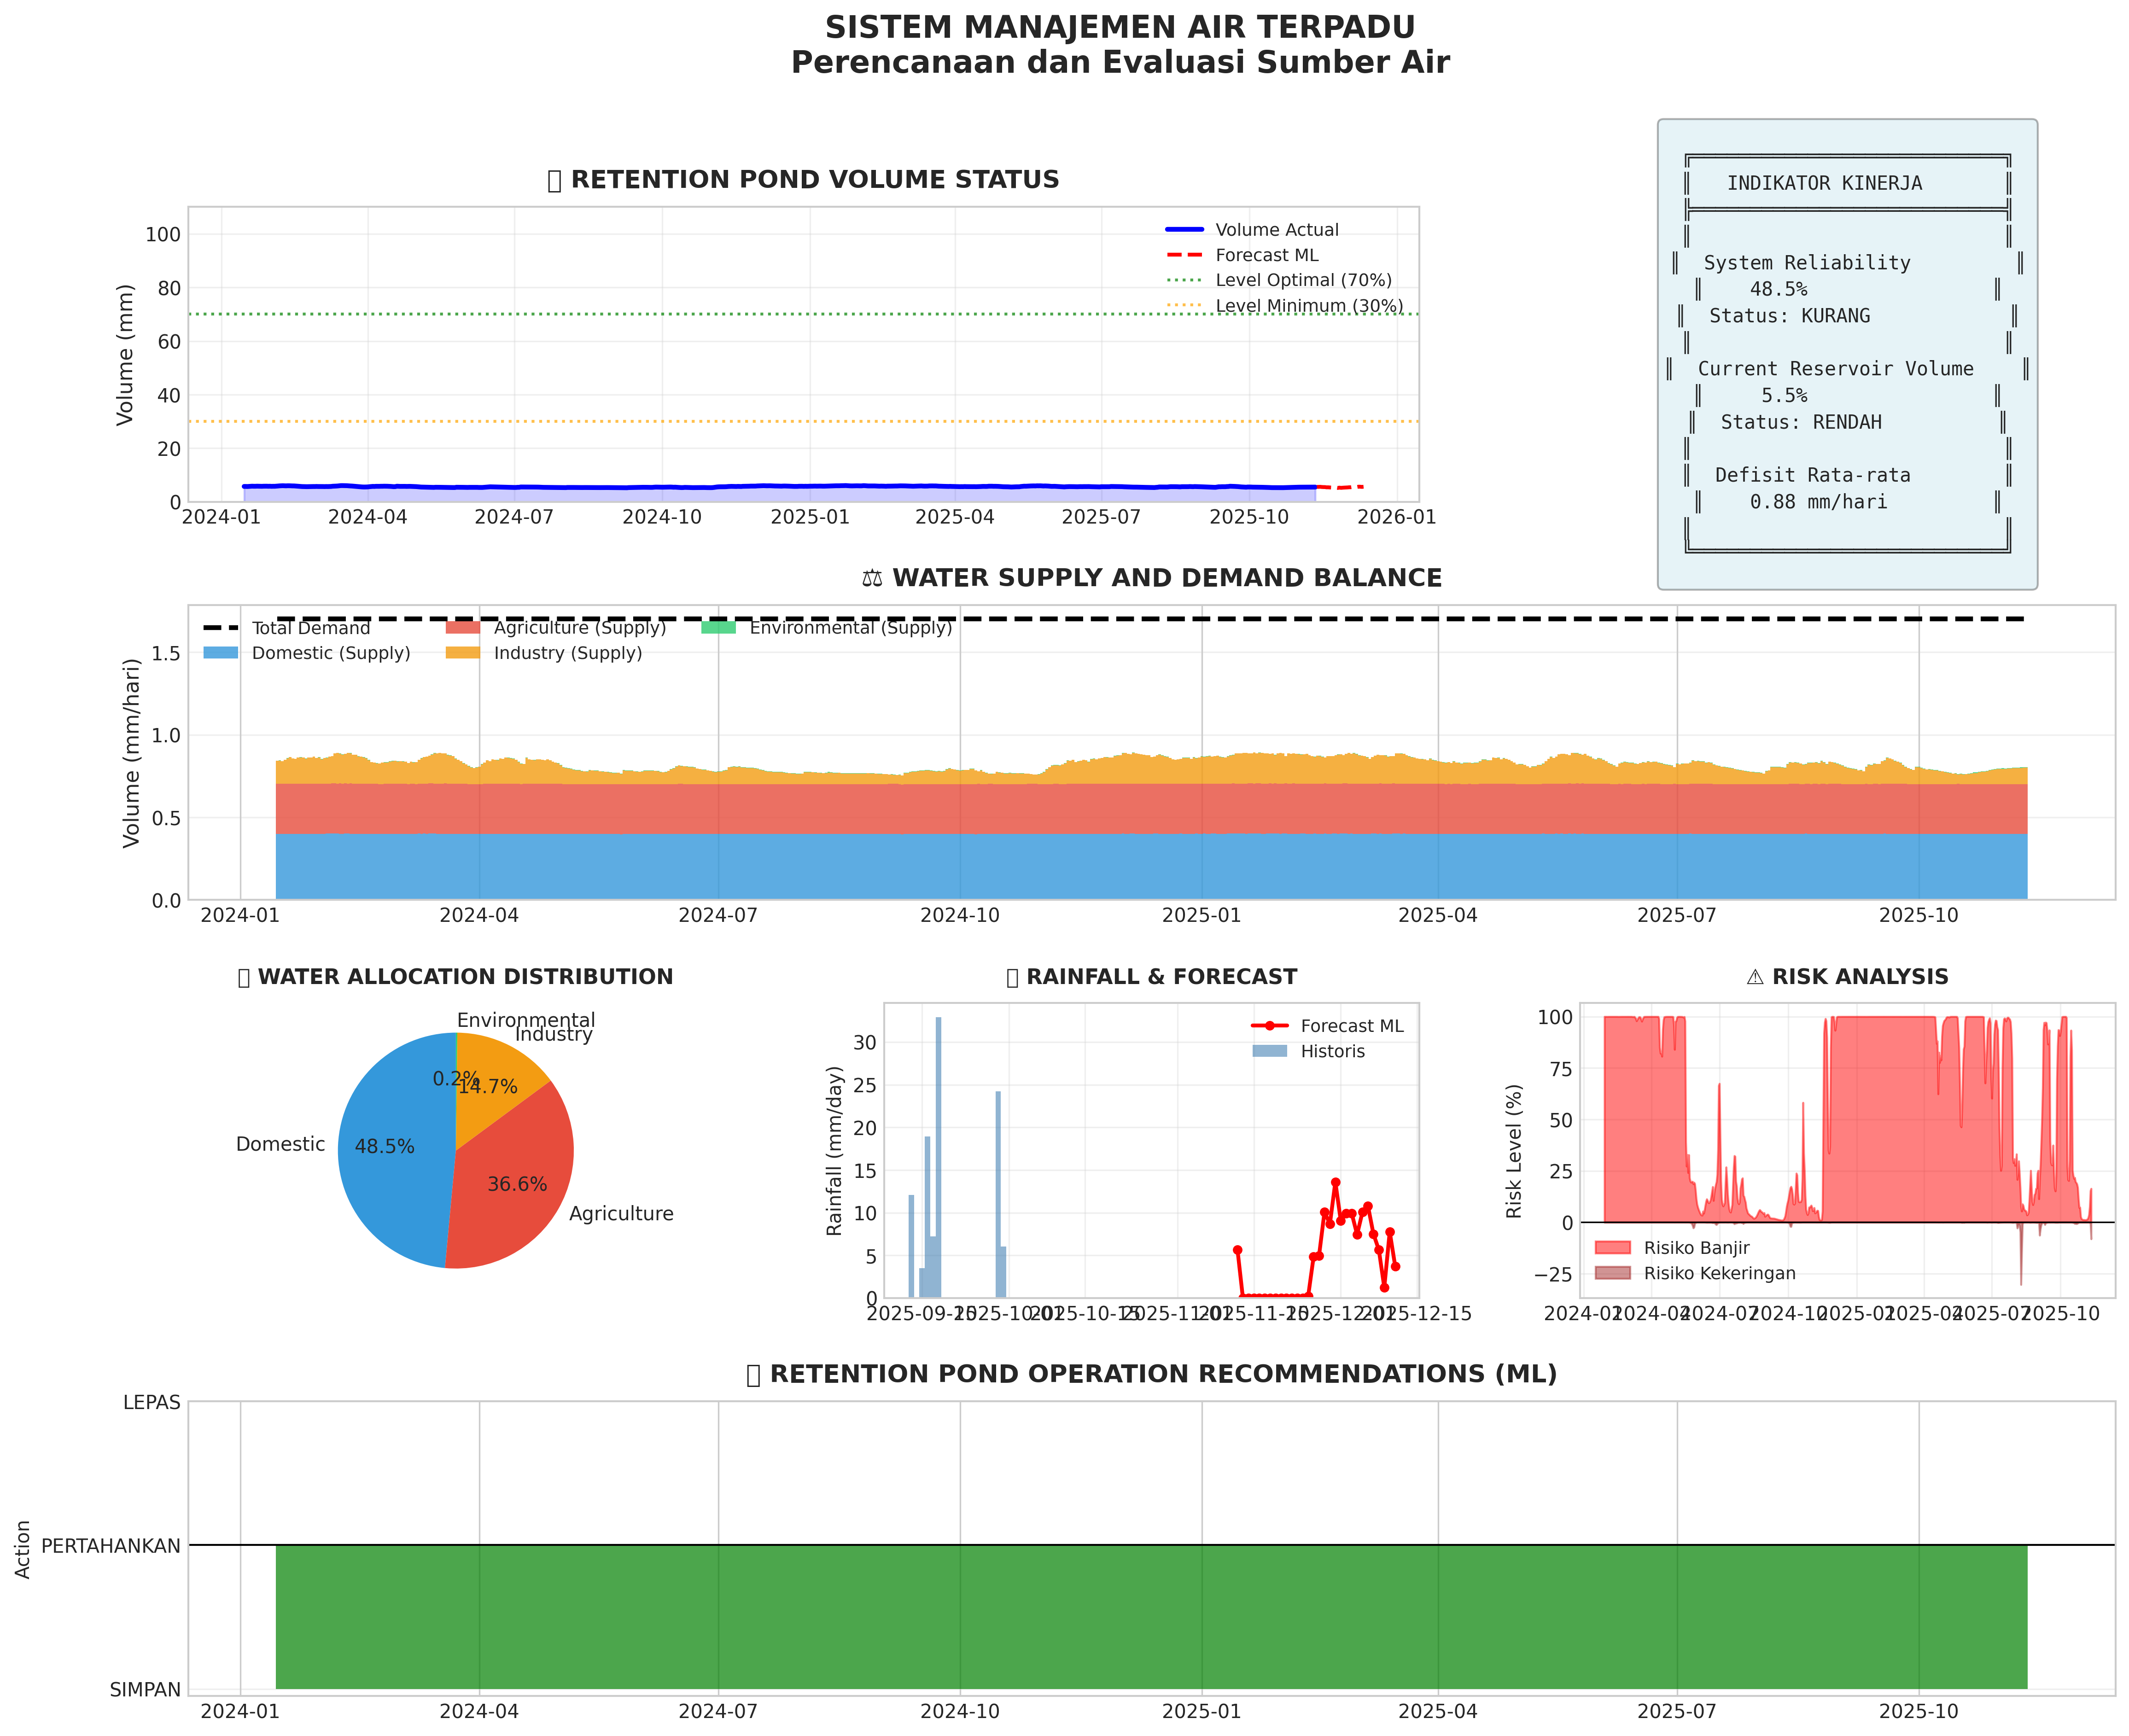
Task: Click the Historis legend swatch in rainfall chart
Action: (x=1269, y=1051)
